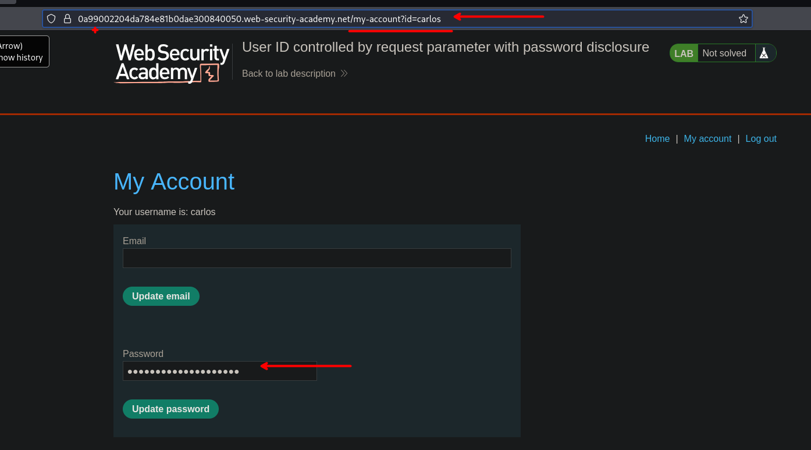
Task: Click the 'Your username is: carlos' text
Action: (165, 212)
